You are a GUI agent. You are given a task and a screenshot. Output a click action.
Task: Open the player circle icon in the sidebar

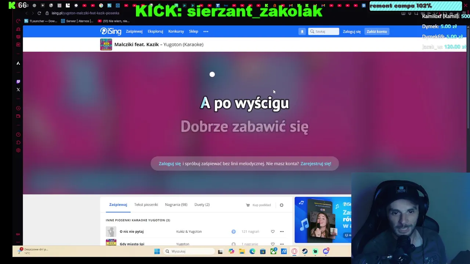(18, 108)
